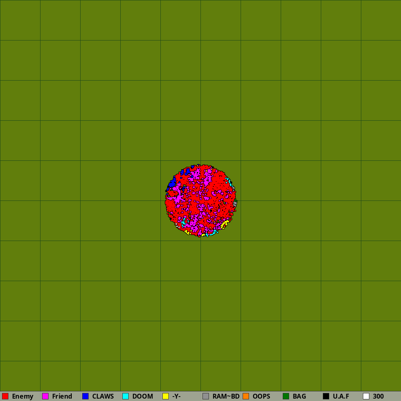The height and width of the screenshot is (401, 401).
Task: Select the orange OOPS legend swatch
Action: 246,396
